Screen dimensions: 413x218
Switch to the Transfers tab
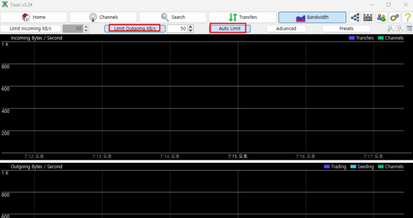(242, 17)
